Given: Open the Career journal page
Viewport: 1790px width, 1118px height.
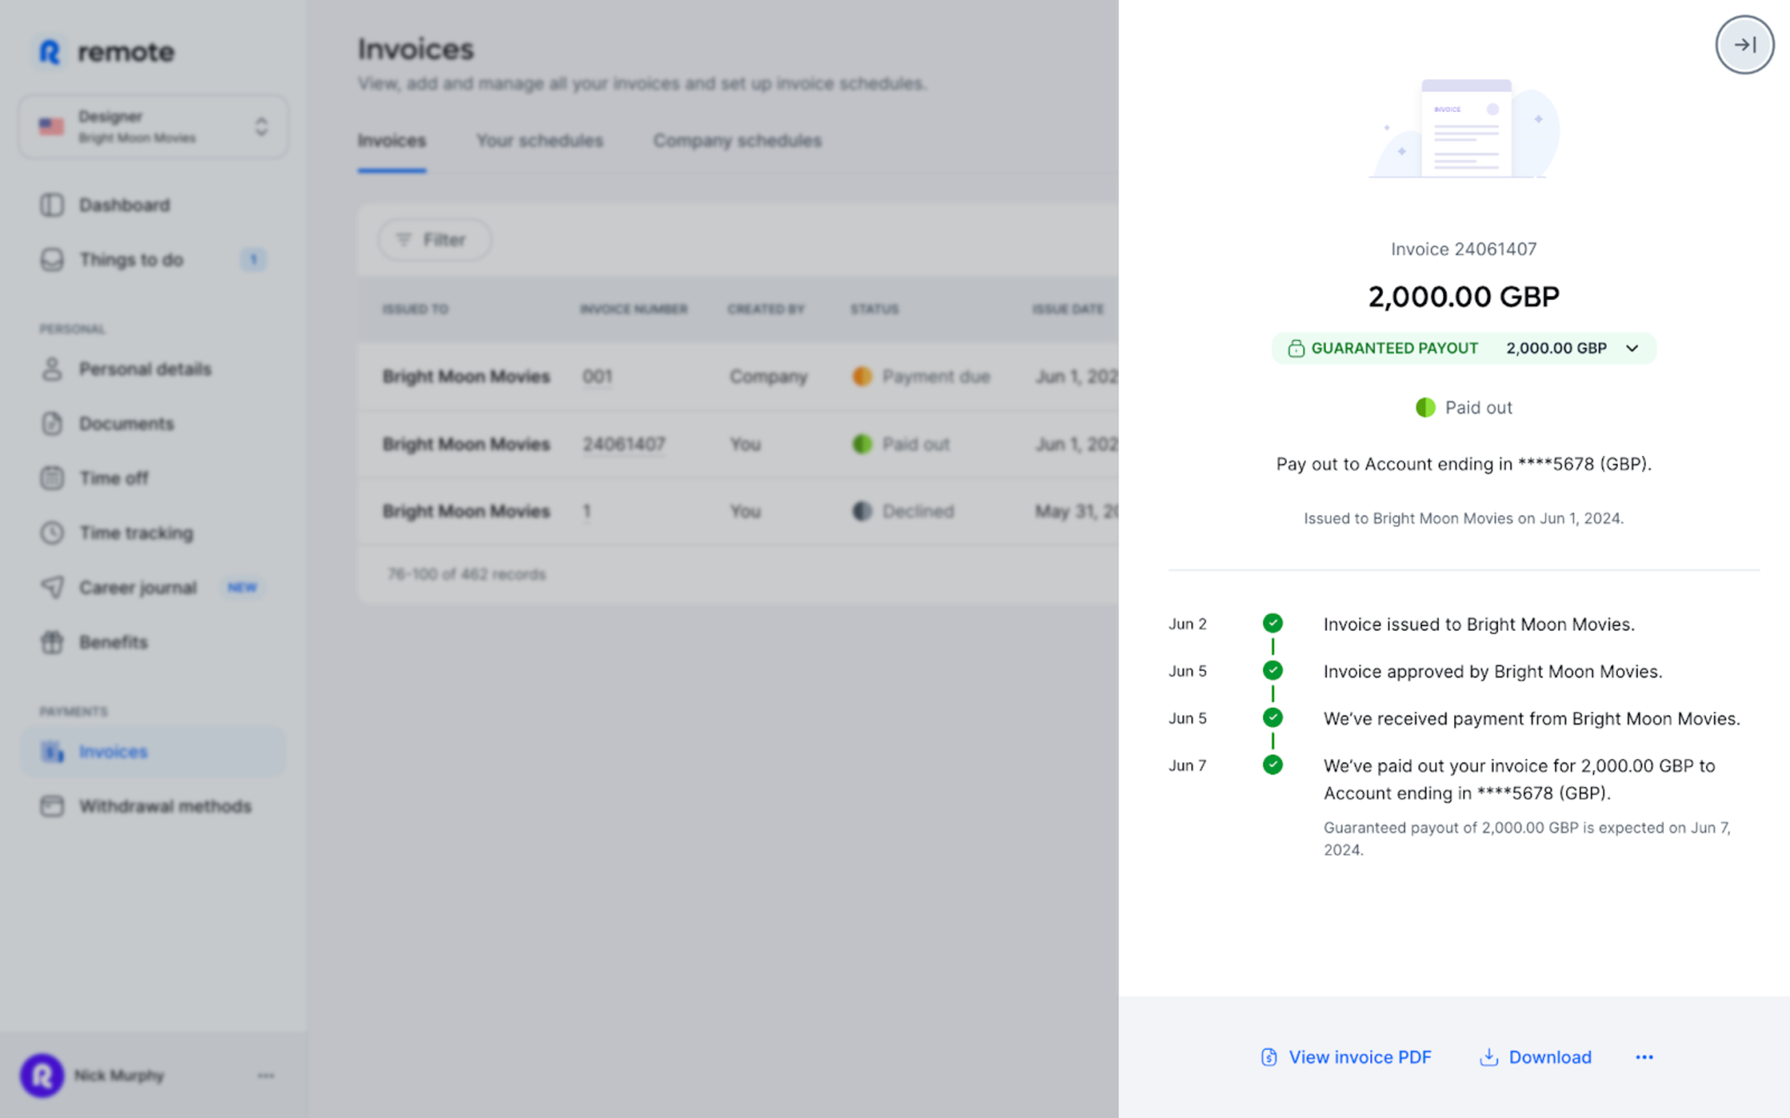Looking at the screenshot, I should tap(138, 587).
